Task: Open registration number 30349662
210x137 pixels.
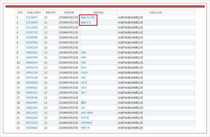Action: point(32,128)
